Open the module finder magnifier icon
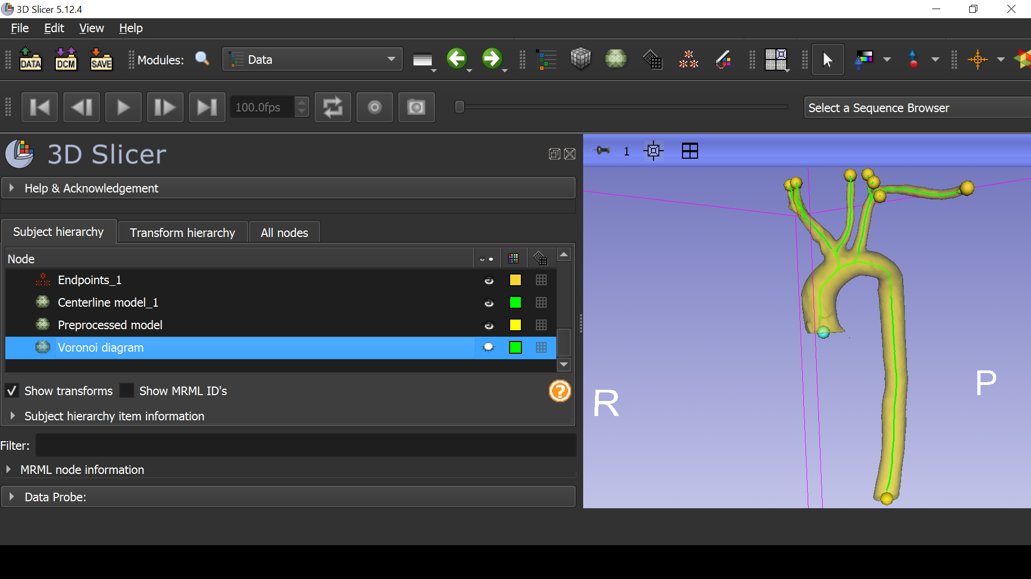 coord(202,59)
